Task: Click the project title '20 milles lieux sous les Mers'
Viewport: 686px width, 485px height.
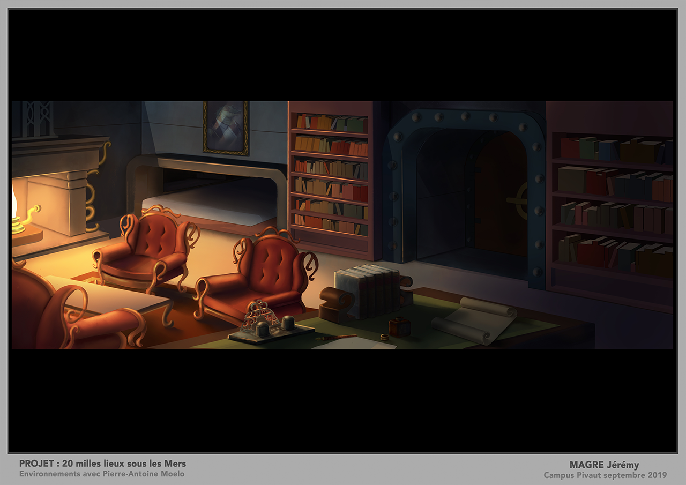Action: pyautogui.click(x=124, y=464)
